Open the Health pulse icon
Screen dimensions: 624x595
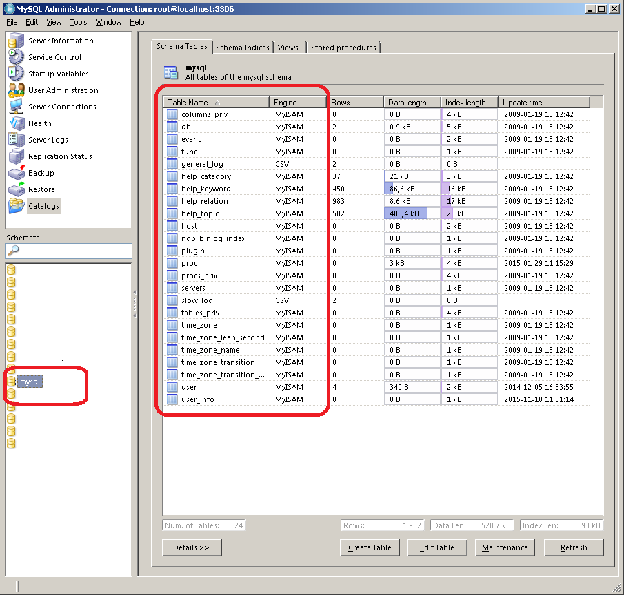click(17, 123)
